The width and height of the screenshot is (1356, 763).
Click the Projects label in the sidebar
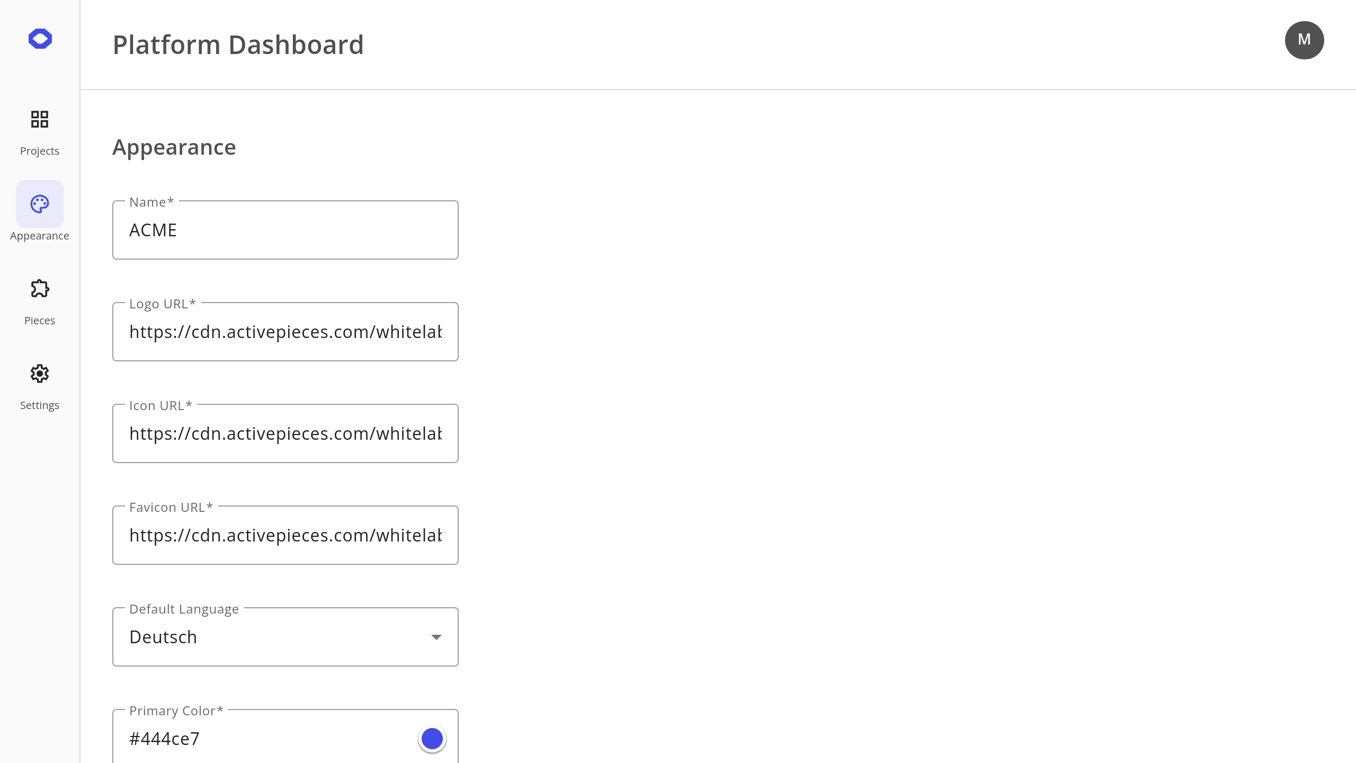40,151
